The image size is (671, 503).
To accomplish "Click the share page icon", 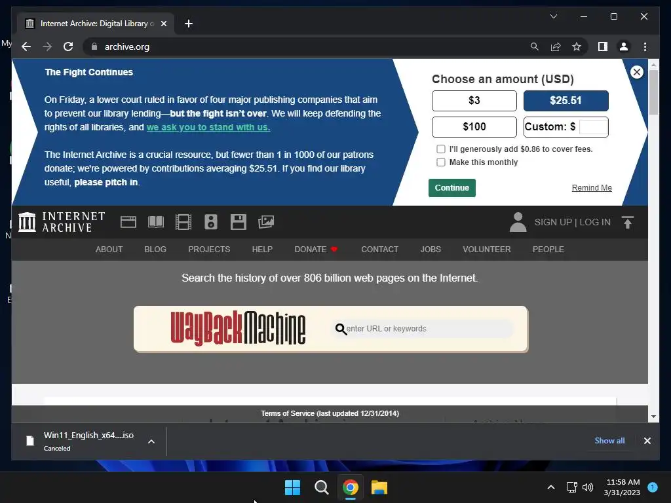I will pyautogui.click(x=556, y=47).
